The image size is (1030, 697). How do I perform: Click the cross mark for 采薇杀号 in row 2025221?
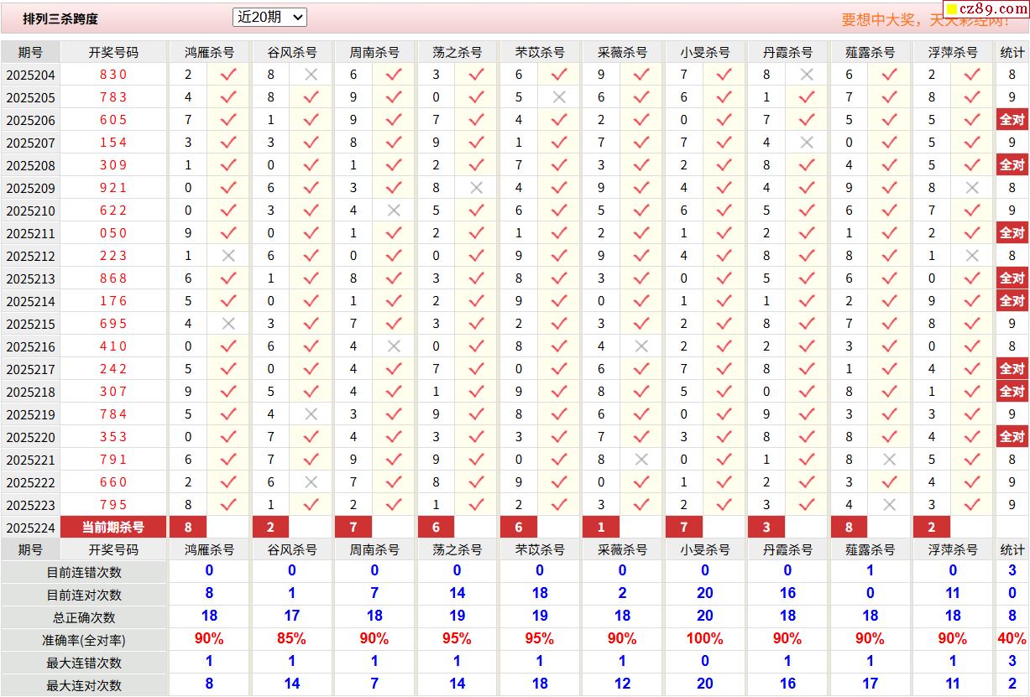(641, 460)
